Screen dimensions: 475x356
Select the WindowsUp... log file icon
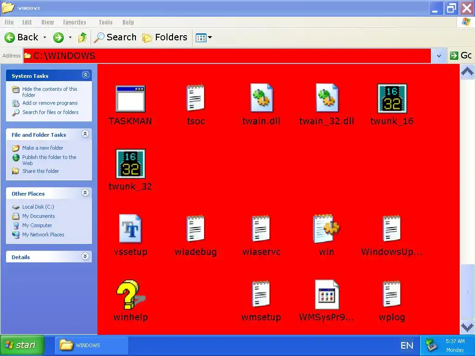[x=392, y=229]
